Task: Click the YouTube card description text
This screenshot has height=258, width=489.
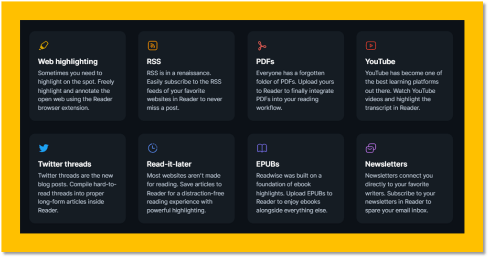Action: tap(404, 90)
